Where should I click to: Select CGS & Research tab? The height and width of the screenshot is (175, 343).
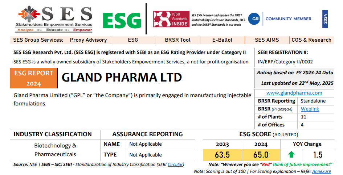311,40
